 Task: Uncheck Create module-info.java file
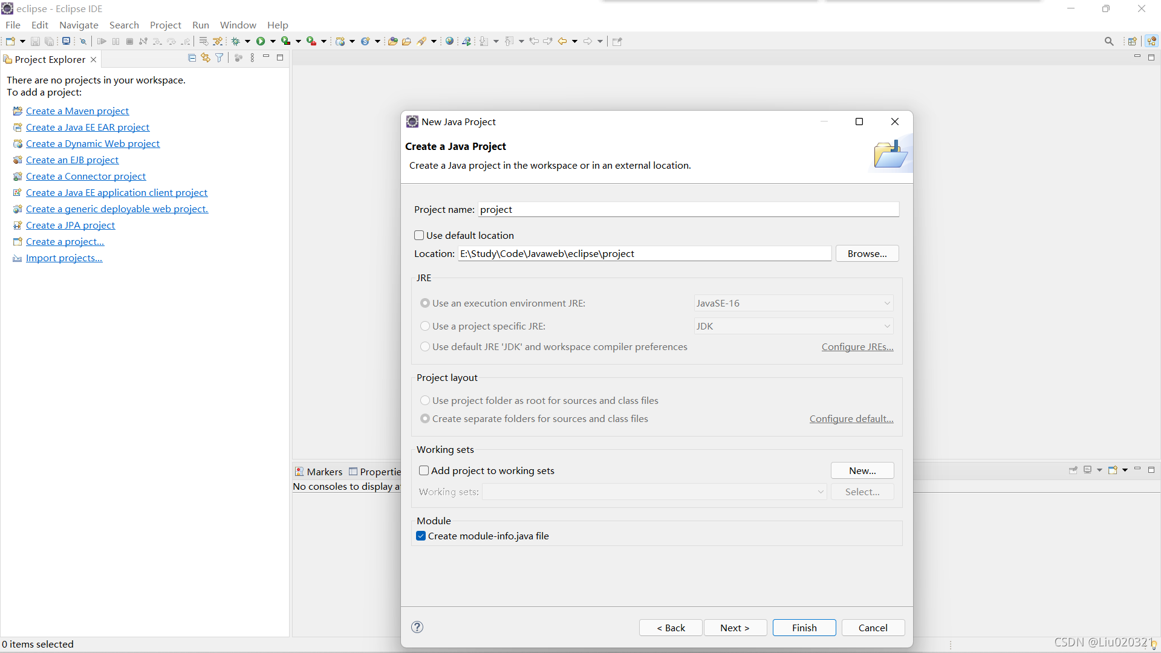(x=421, y=536)
